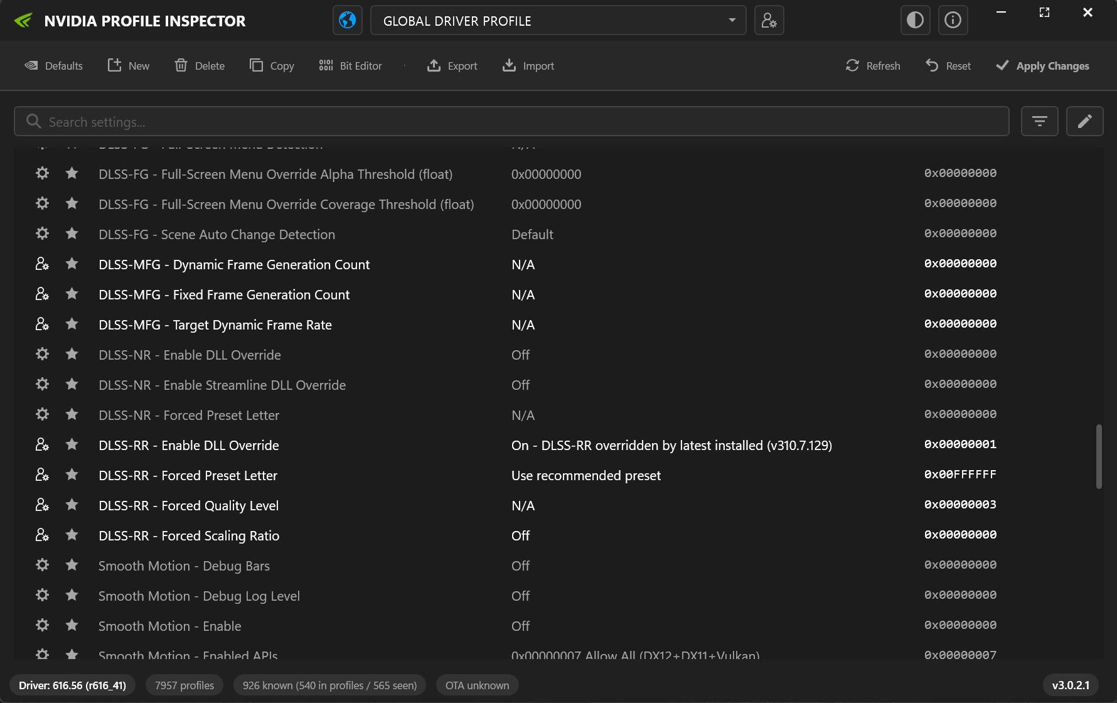Click Apply Changes
The height and width of the screenshot is (703, 1117).
point(1042,65)
